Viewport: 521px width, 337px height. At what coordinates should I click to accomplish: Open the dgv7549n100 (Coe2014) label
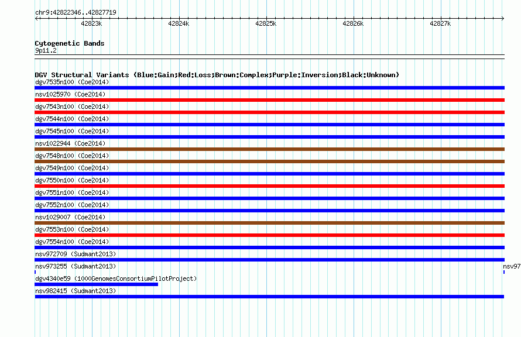click(72, 168)
